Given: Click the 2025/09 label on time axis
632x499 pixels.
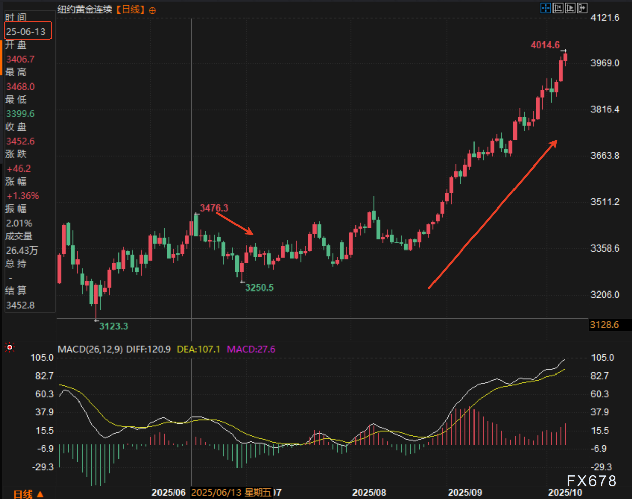Looking at the screenshot, I should pyautogui.click(x=464, y=493).
